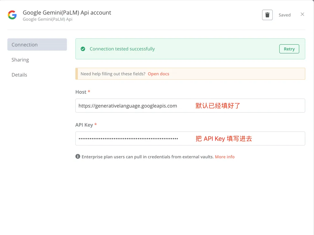Viewport: 314px width, 235px height.
Task: Switch to the Sharing tab
Action: pyautogui.click(x=20, y=60)
